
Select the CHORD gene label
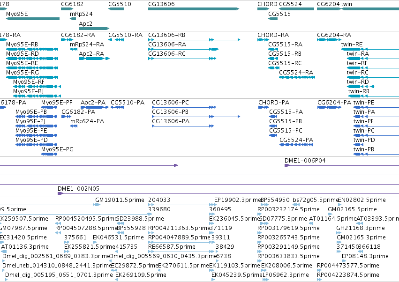point(267,4)
